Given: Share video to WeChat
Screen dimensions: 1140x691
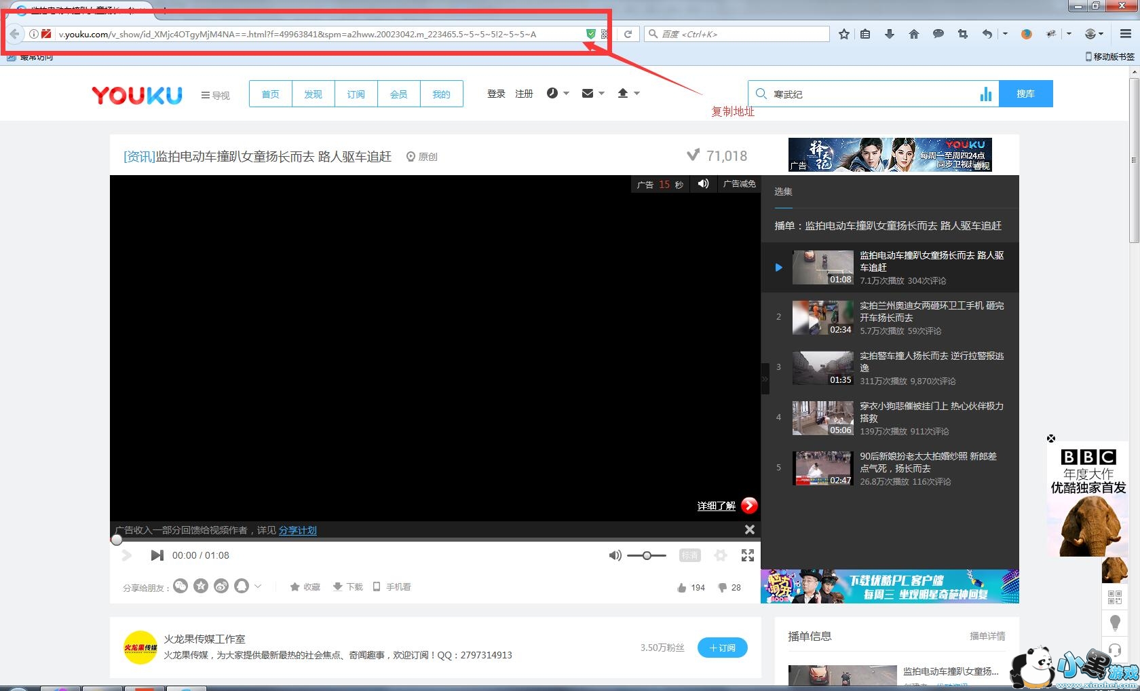Looking at the screenshot, I should pos(180,586).
